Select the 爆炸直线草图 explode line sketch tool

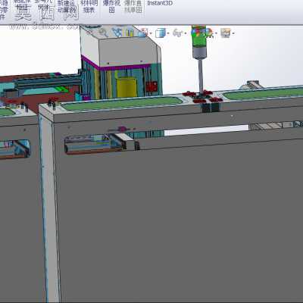click(x=133, y=6)
